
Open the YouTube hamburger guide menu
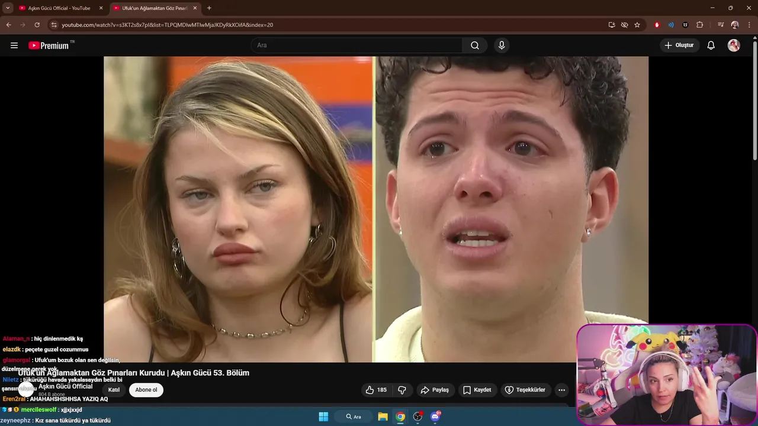[14, 46]
